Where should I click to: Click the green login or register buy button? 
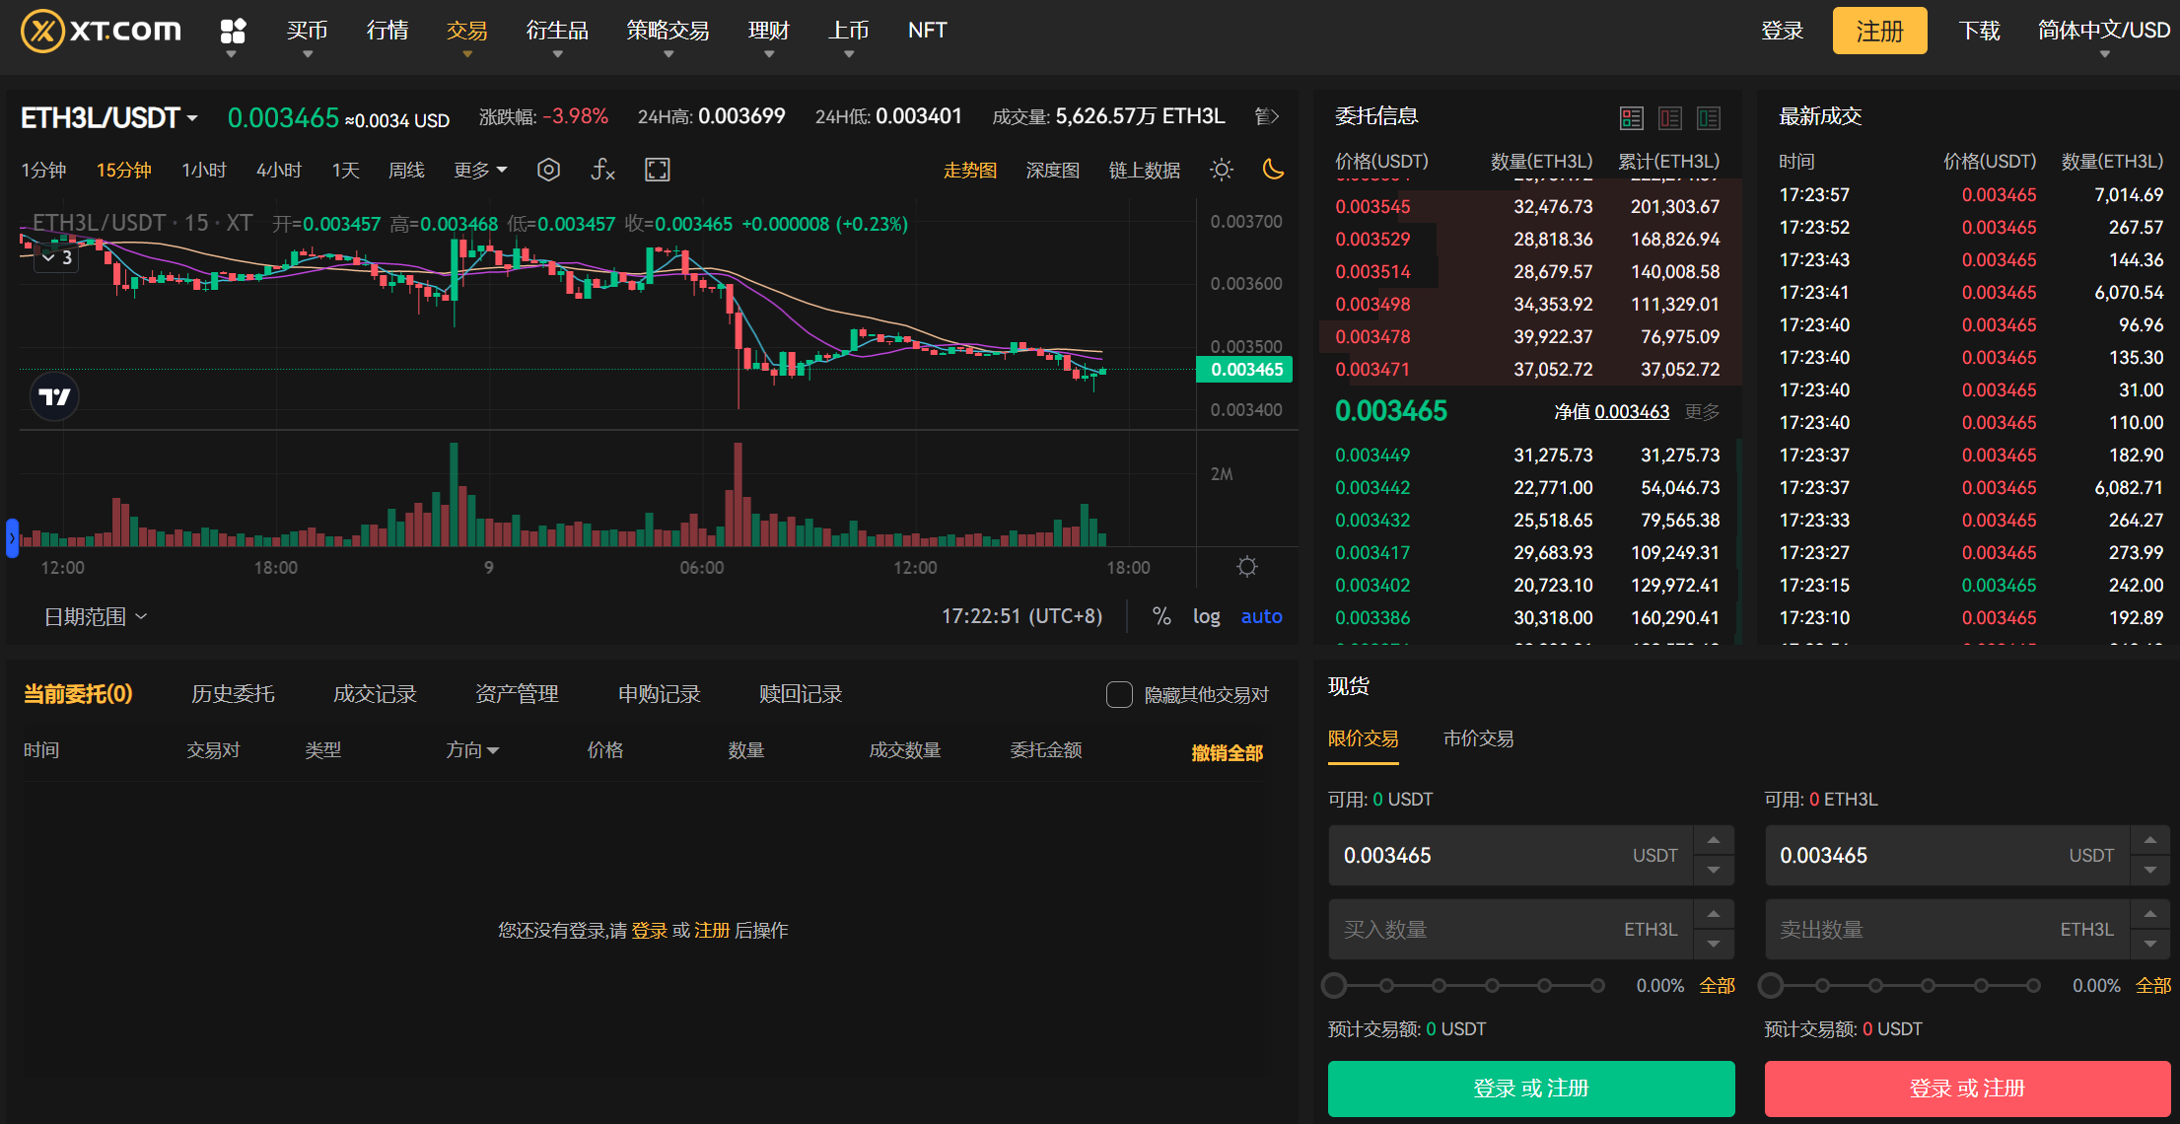(1531, 1089)
